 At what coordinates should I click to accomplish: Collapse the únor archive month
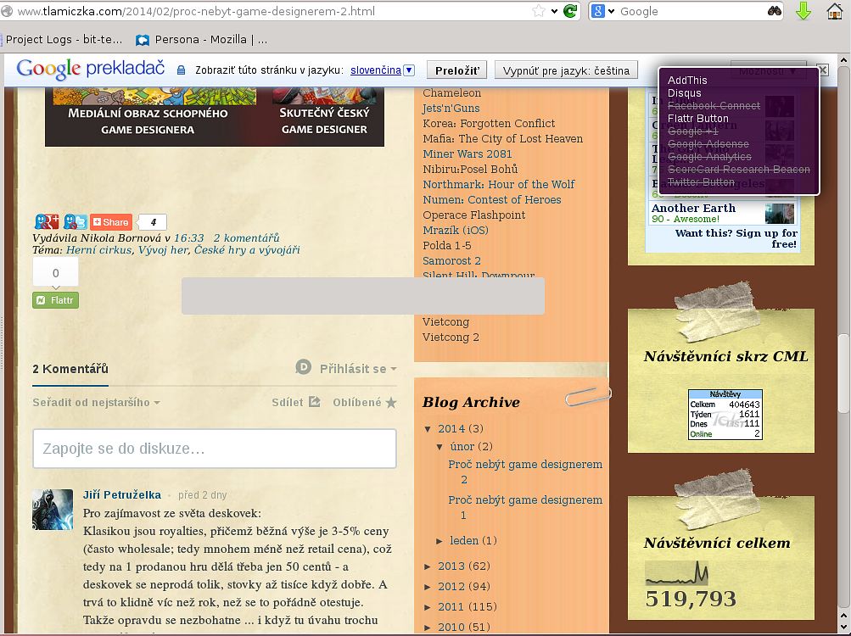(440, 447)
